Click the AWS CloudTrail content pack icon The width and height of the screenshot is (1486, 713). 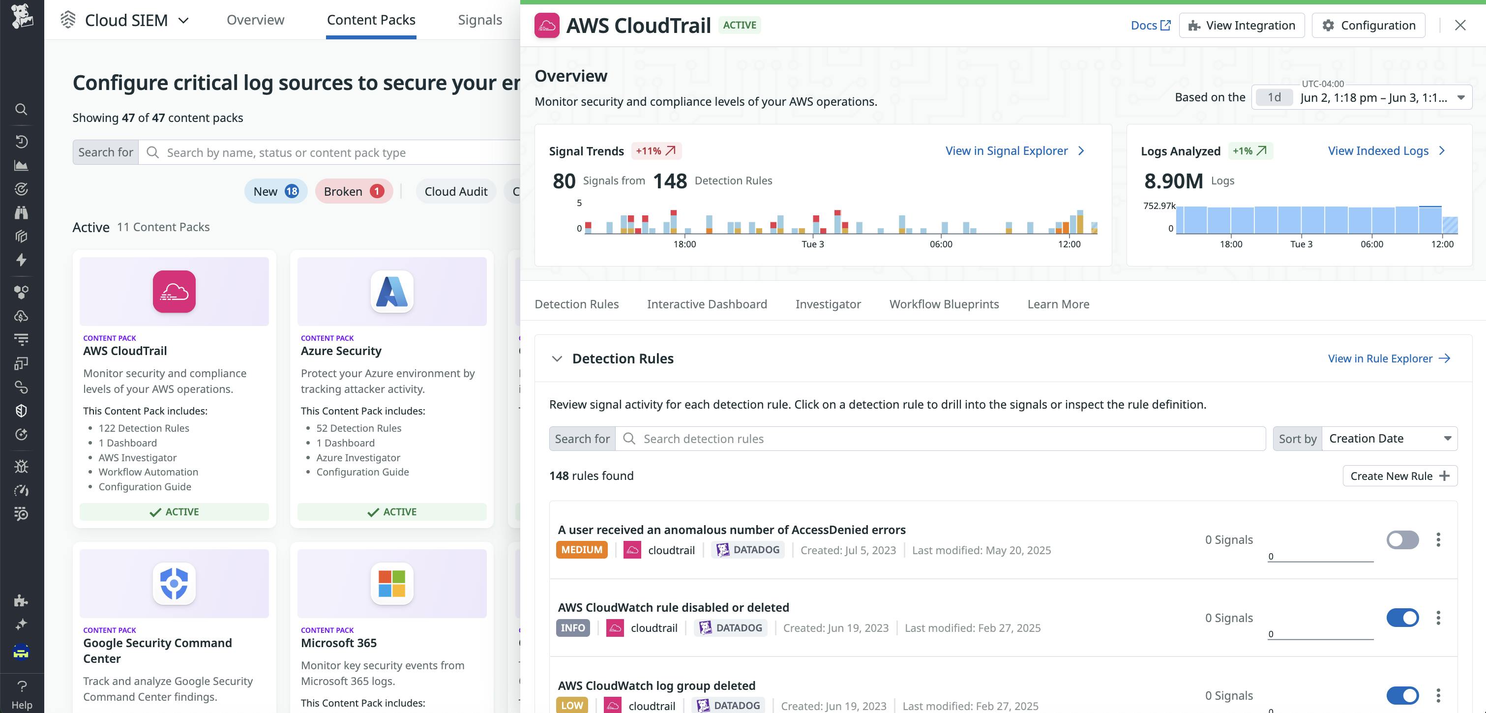point(174,291)
